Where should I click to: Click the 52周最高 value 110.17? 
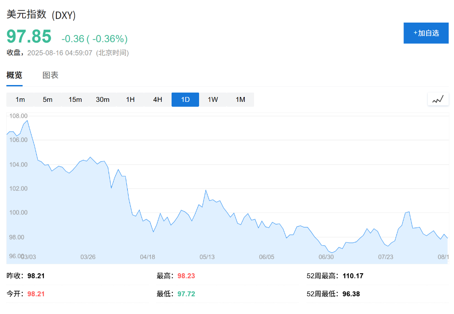click(353, 276)
